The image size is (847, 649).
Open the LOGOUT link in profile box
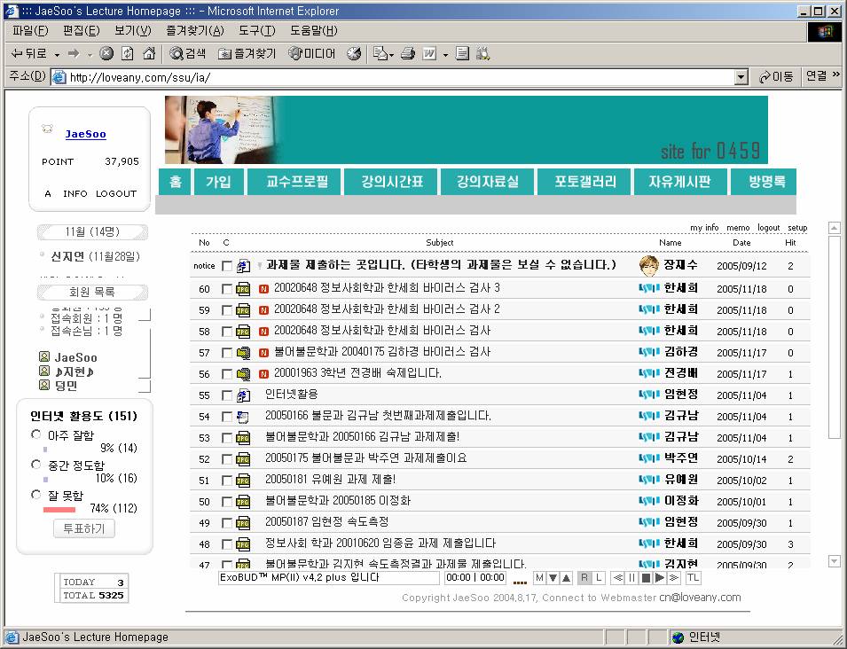(x=116, y=193)
